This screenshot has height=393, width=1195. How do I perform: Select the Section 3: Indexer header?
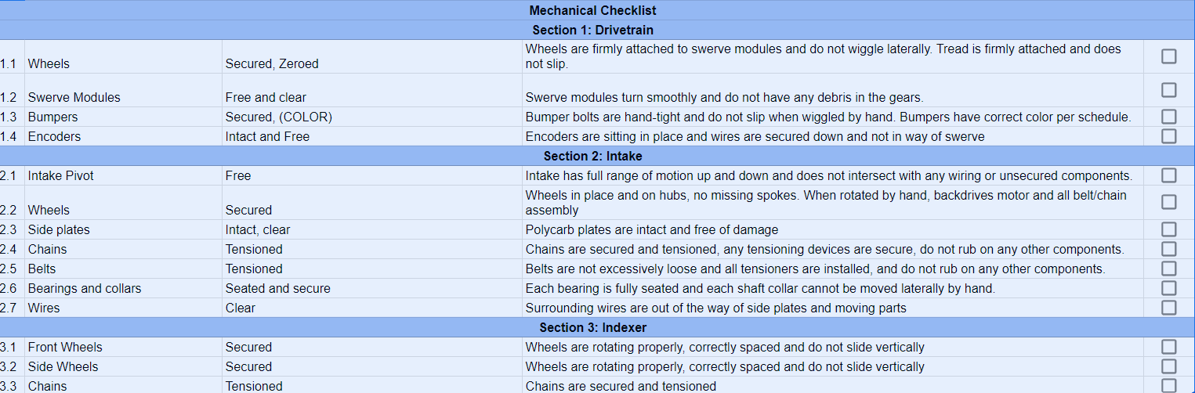tap(593, 327)
